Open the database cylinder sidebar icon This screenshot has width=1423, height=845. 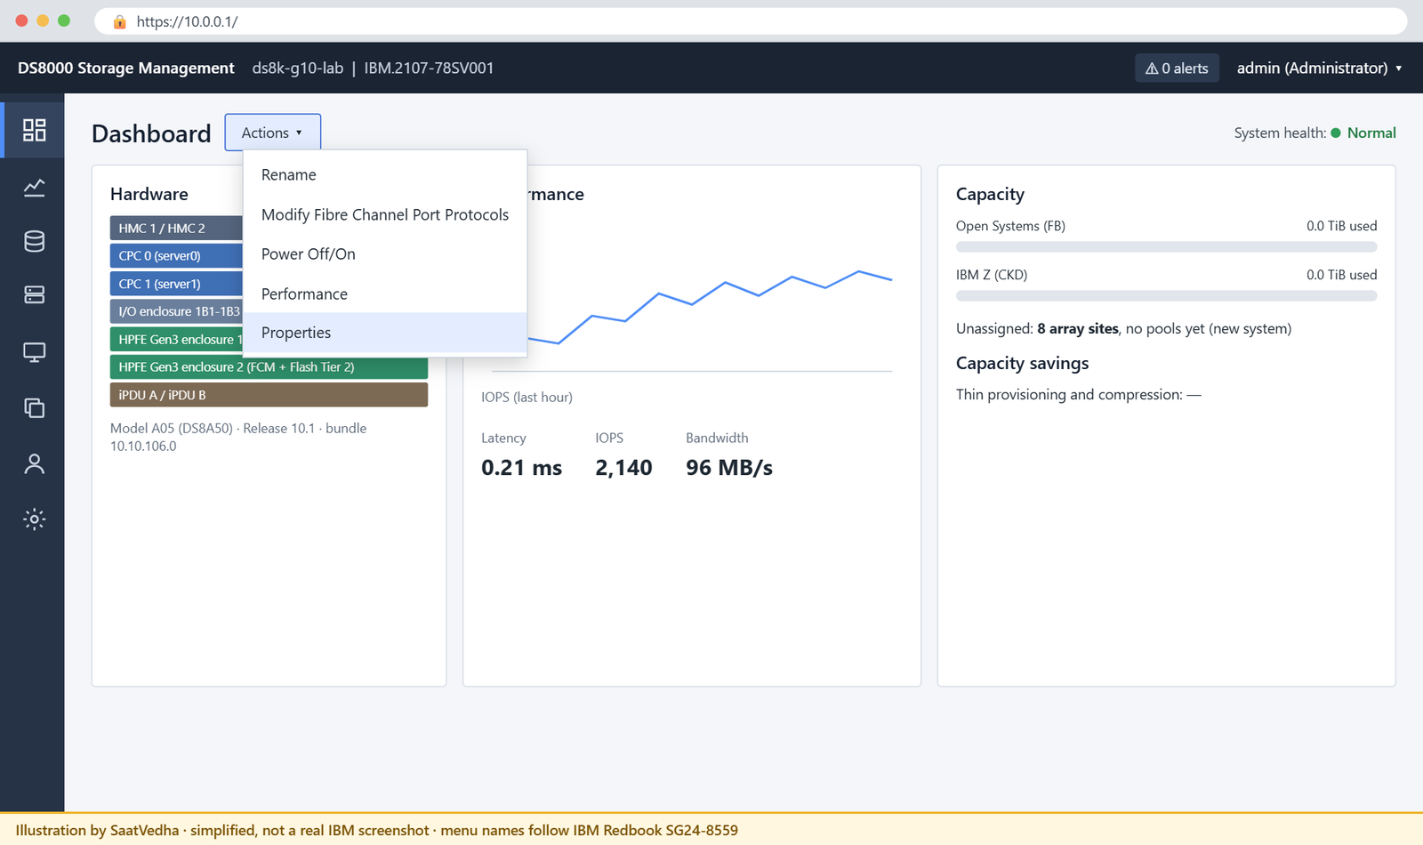(34, 241)
